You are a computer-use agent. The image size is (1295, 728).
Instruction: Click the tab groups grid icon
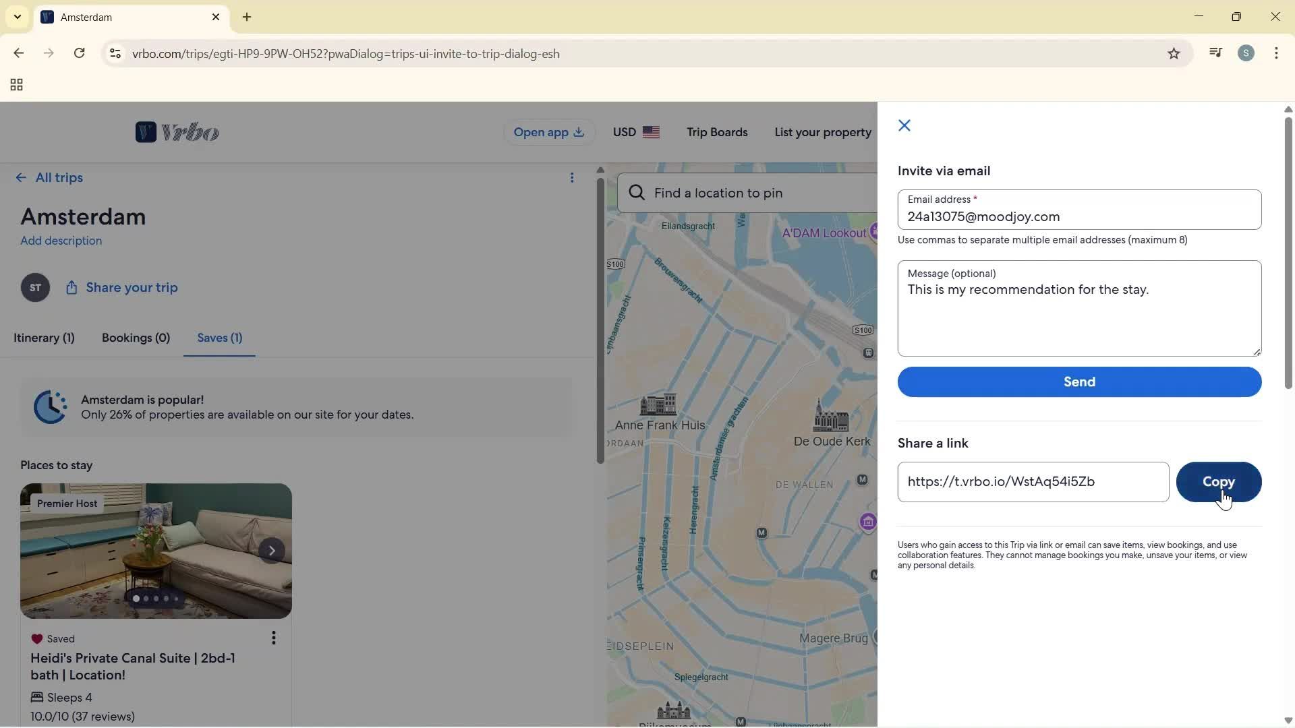(x=16, y=85)
